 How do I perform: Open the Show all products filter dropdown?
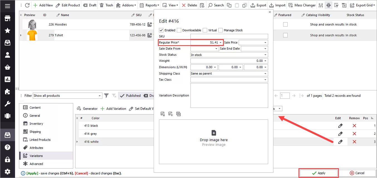(100, 95)
